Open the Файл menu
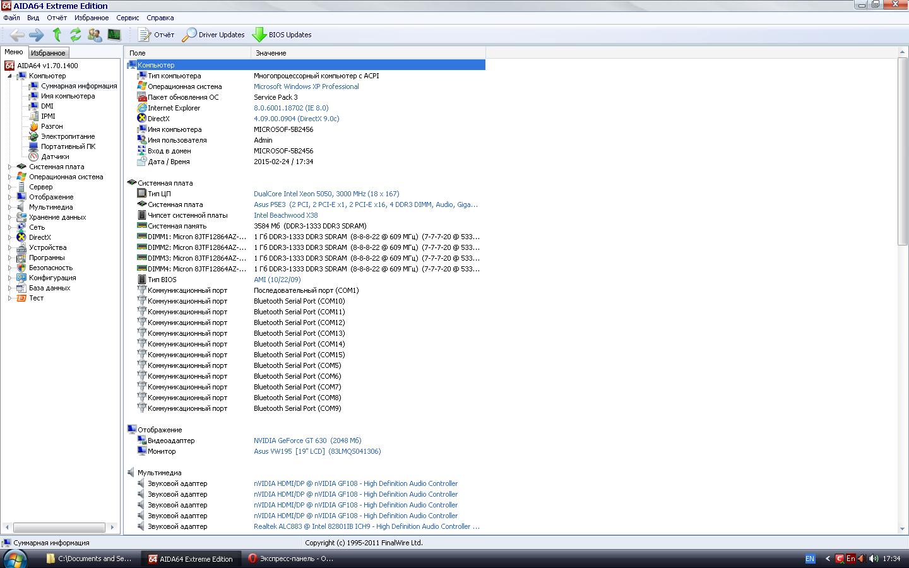Screen dimensions: 909x568 (x=11, y=18)
